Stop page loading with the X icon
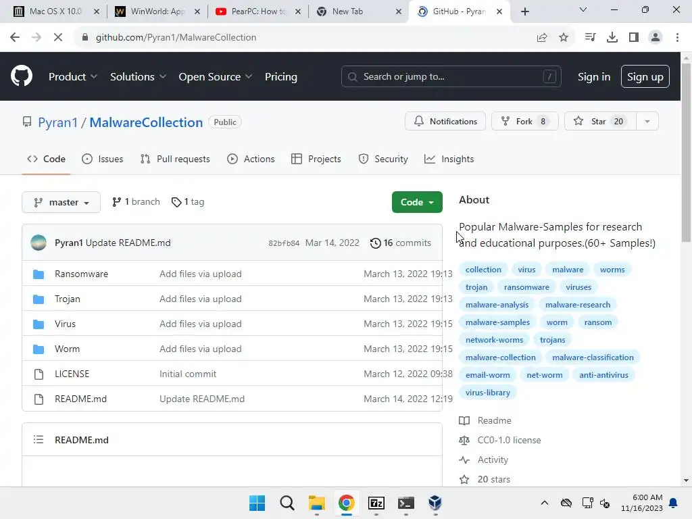The height and width of the screenshot is (519, 692). pos(58,38)
